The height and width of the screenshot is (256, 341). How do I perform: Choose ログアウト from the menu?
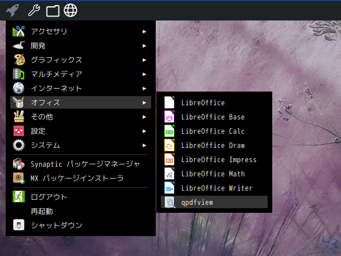point(49,197)
